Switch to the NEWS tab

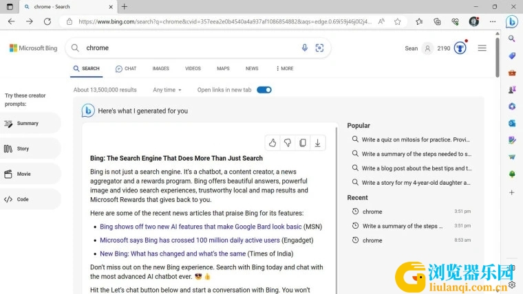[252, 69]
